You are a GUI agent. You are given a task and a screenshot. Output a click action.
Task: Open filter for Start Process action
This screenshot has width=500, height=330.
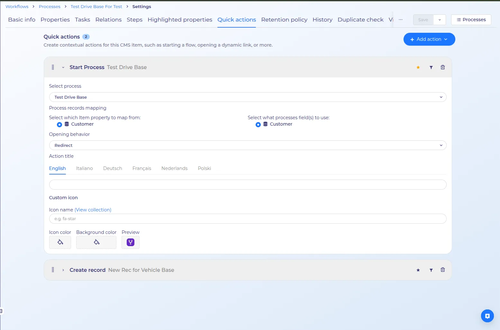[431, 67]
